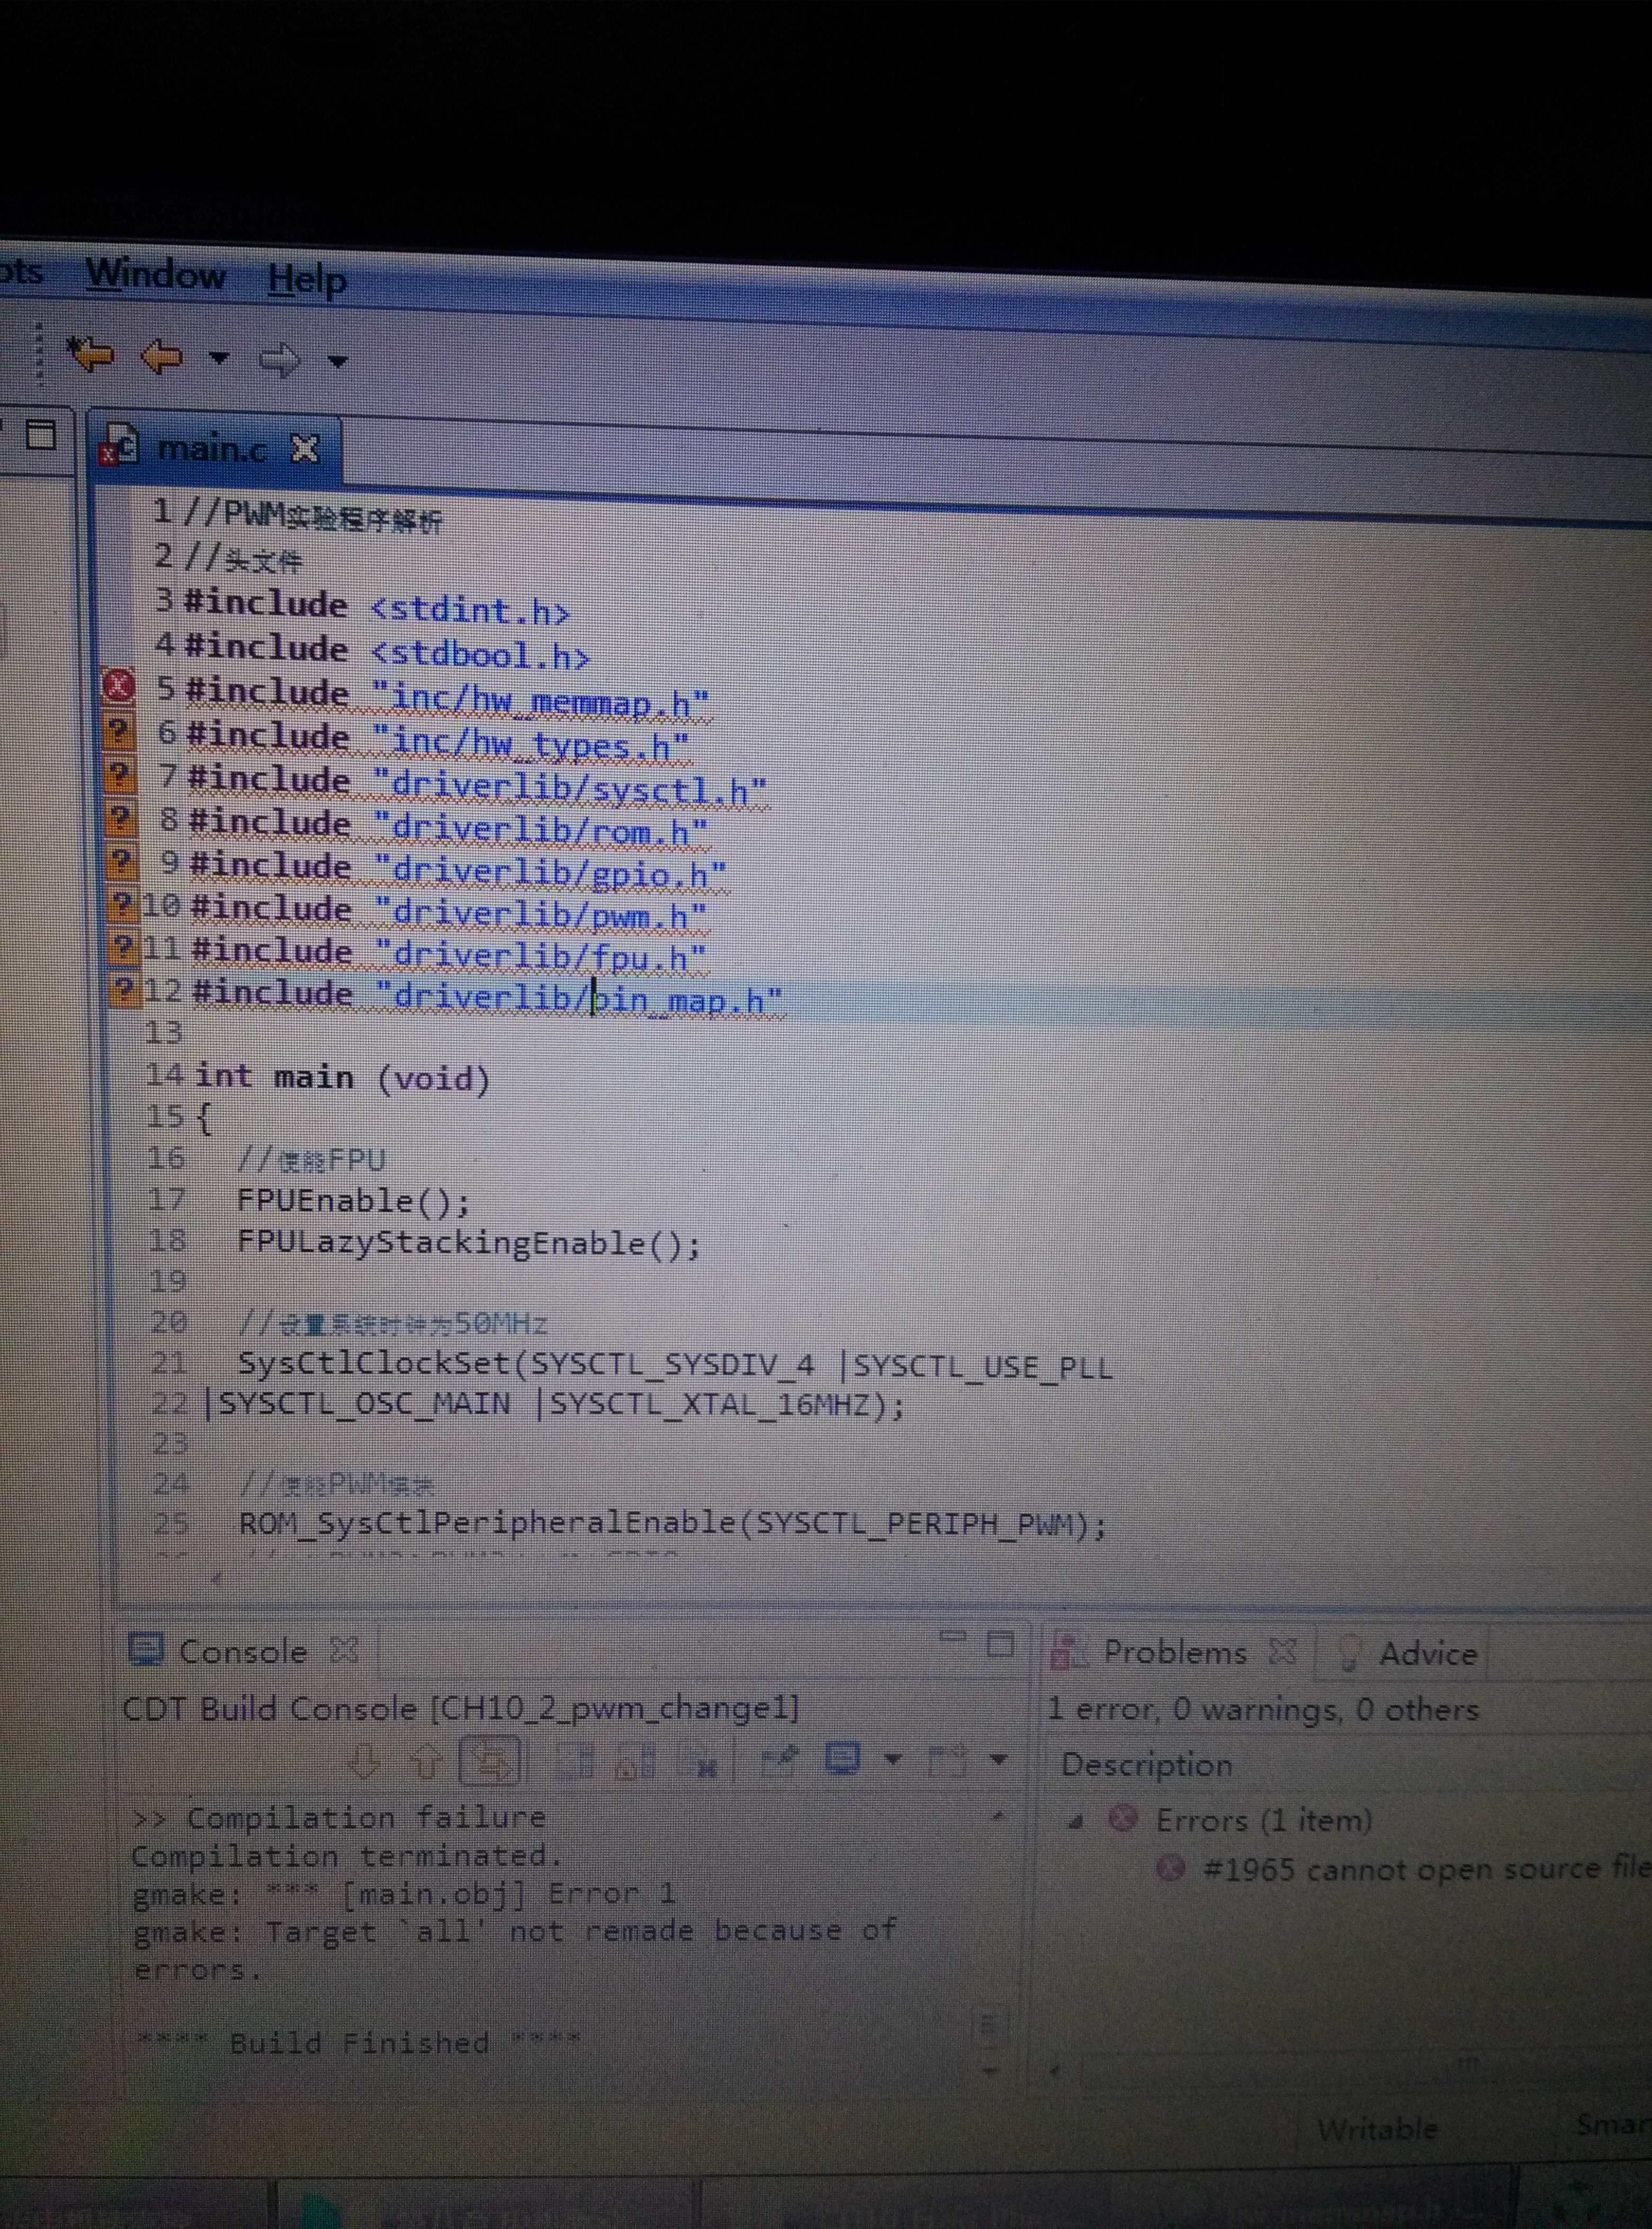Maximize the Console panel
Screen dimensions: 1652x2229
coord(1000,1644)
